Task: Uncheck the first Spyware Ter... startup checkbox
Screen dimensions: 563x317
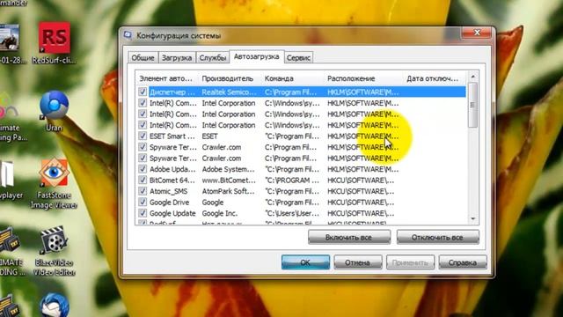Action: point(143,147)
